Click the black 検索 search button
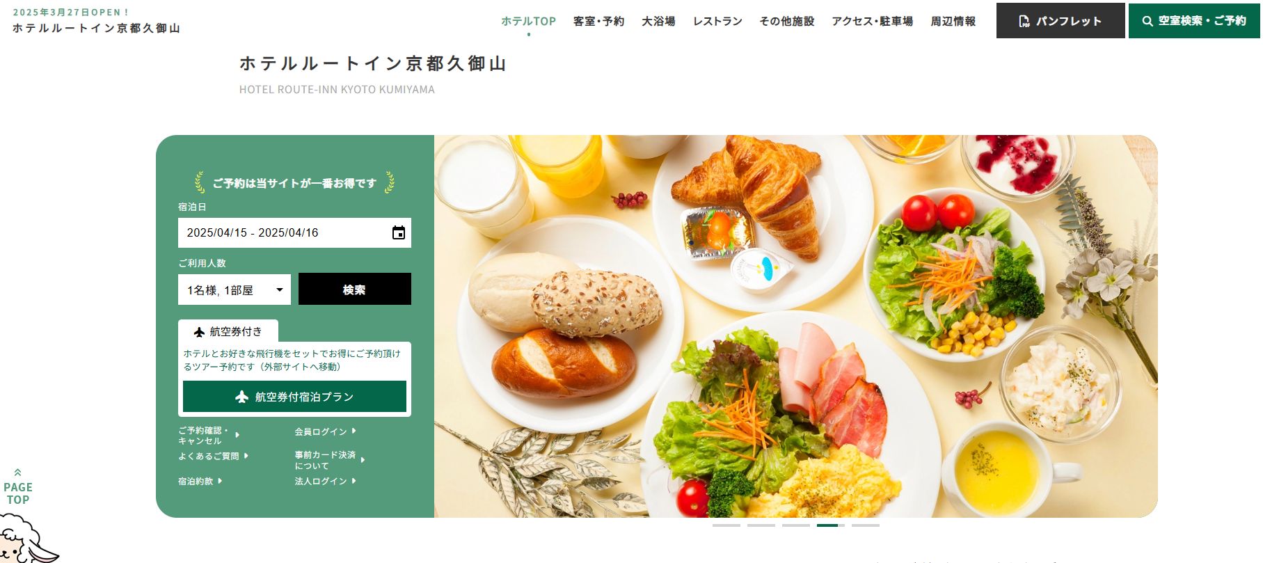This screenshot has width=1263, height=563. [x=355, y=289]
